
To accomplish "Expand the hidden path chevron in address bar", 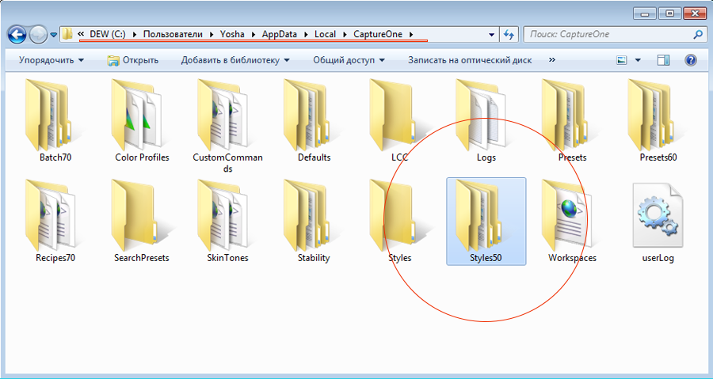I will click(x=81, y=34).
